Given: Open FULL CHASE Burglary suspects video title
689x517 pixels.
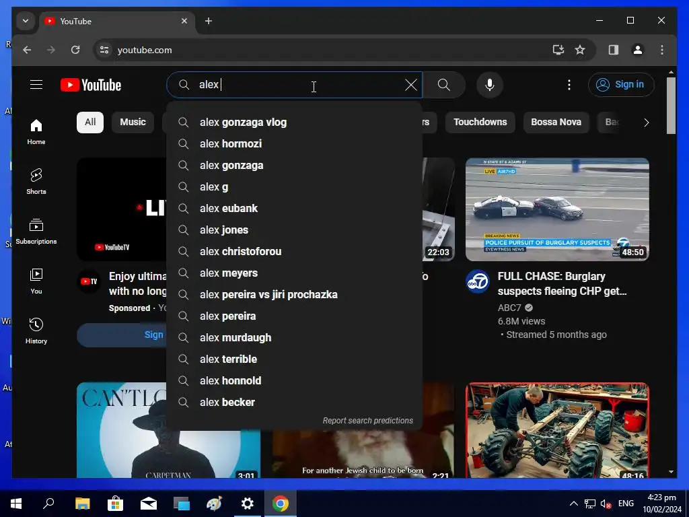Looking at the screenshot, I should click(x=562, y=283).
